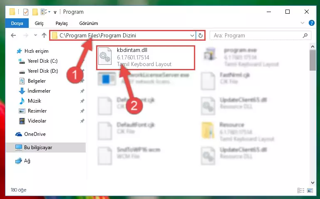This screenshot has width=320, height=199.
Task: Open the Explorer help icon
Action: tap(311, 23)
